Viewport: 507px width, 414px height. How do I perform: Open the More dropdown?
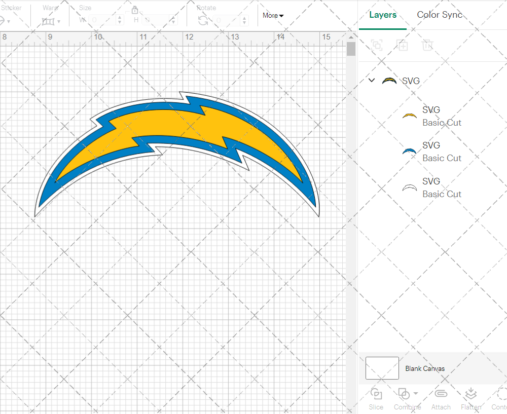click(272, 16)
